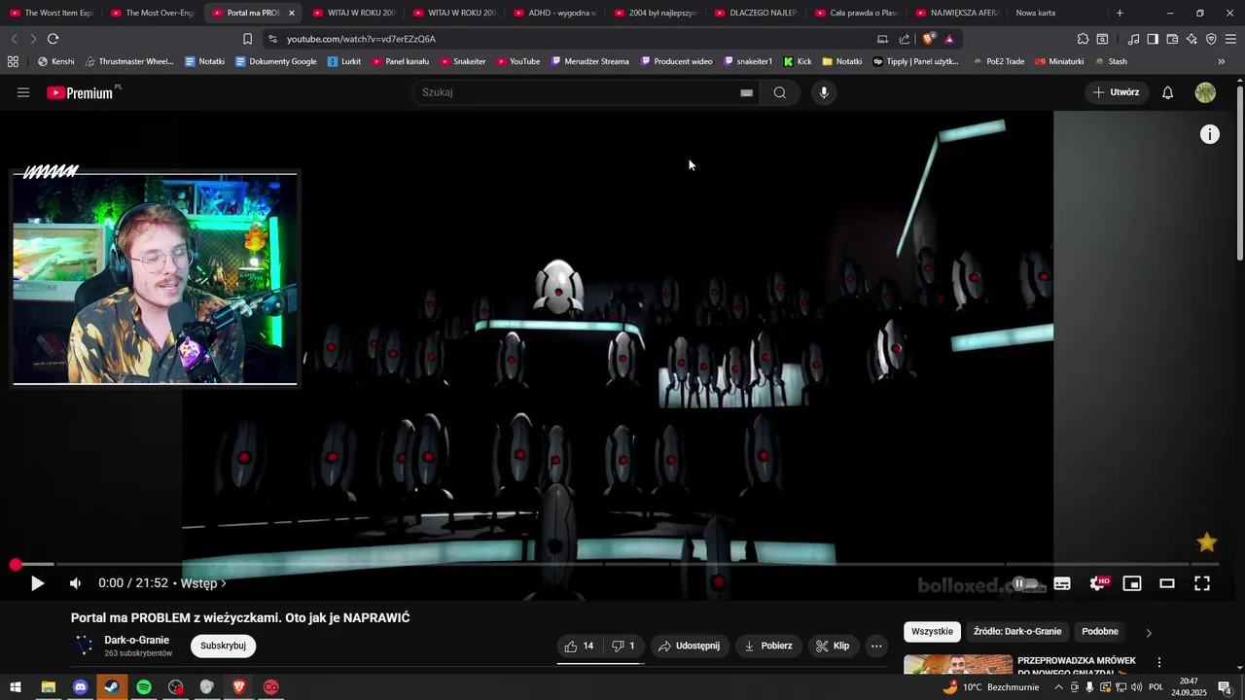
Task: Expand the Wstęp chapter list
Action: pos(203,583)
